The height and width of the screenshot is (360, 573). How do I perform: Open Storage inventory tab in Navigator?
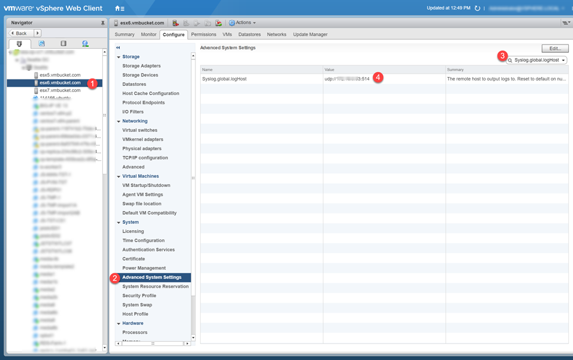[64, 43]
